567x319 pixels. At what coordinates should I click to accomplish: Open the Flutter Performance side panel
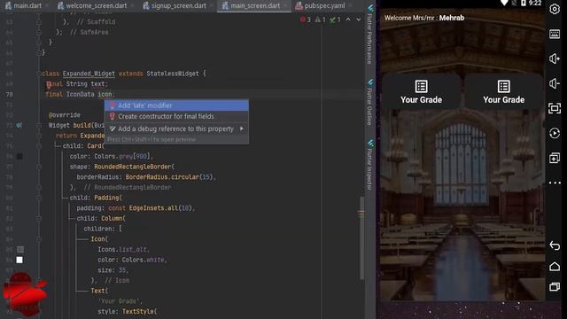pyautogui.click(x=370, y=35)
